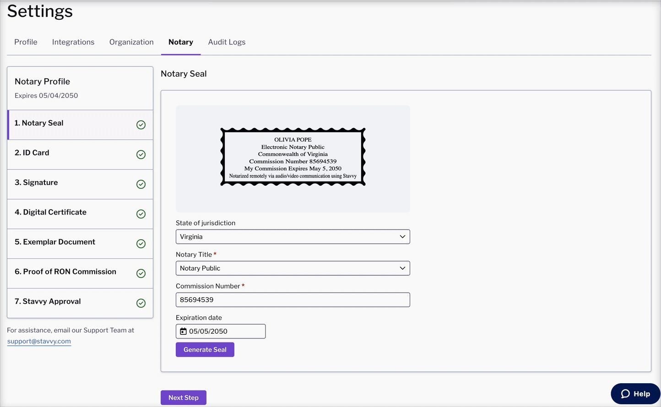This screenshot has height=407, width=661.
Task: Click the Digital Certificate checkmark icon
Action: click(x=141, y=214)
